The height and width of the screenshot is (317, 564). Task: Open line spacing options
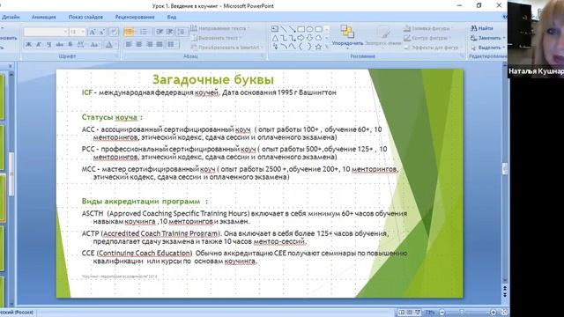click(182, 32)
